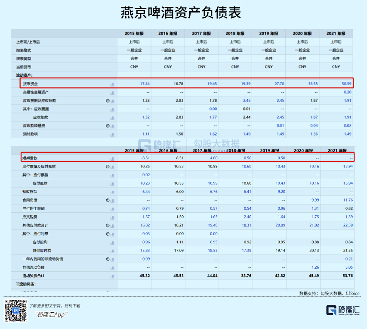Image resolution: width=367 pixels, height=329 pixels.
Task: Click chart icon in 应收款项融资 row
Action: click(x=112, y=126)
